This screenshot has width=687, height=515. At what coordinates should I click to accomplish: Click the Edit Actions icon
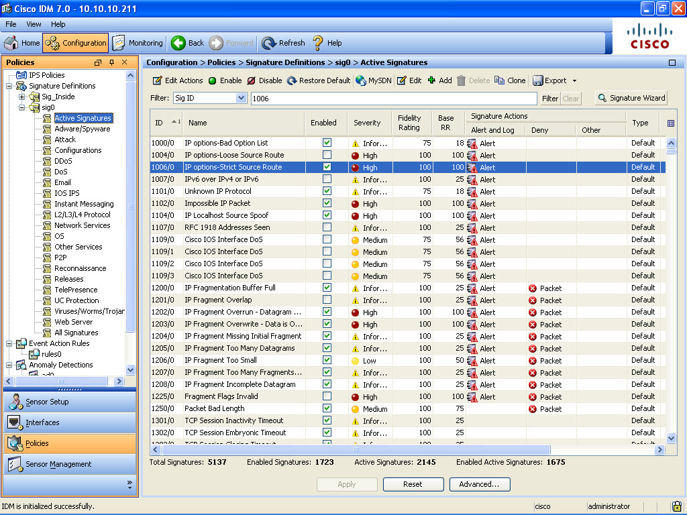click(x=157, y=80)
